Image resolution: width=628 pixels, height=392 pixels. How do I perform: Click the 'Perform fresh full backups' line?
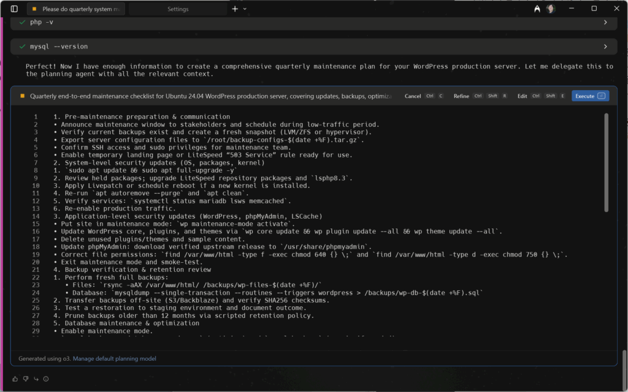pos(111,277)
